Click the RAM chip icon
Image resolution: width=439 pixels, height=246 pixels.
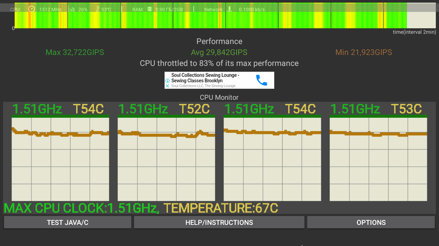click(150, 9)
